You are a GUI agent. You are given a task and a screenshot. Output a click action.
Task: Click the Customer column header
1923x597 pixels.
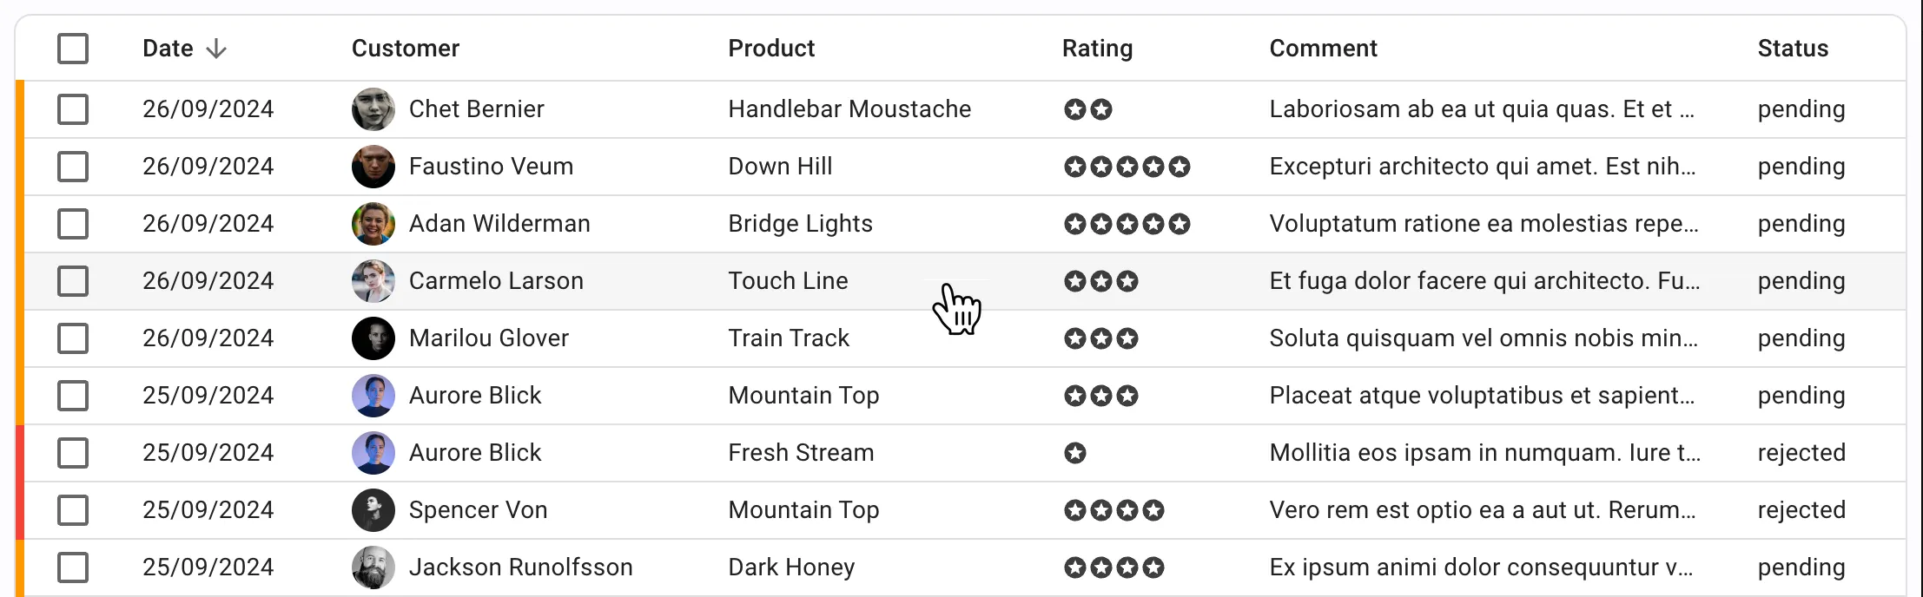(x=405, y=49)
